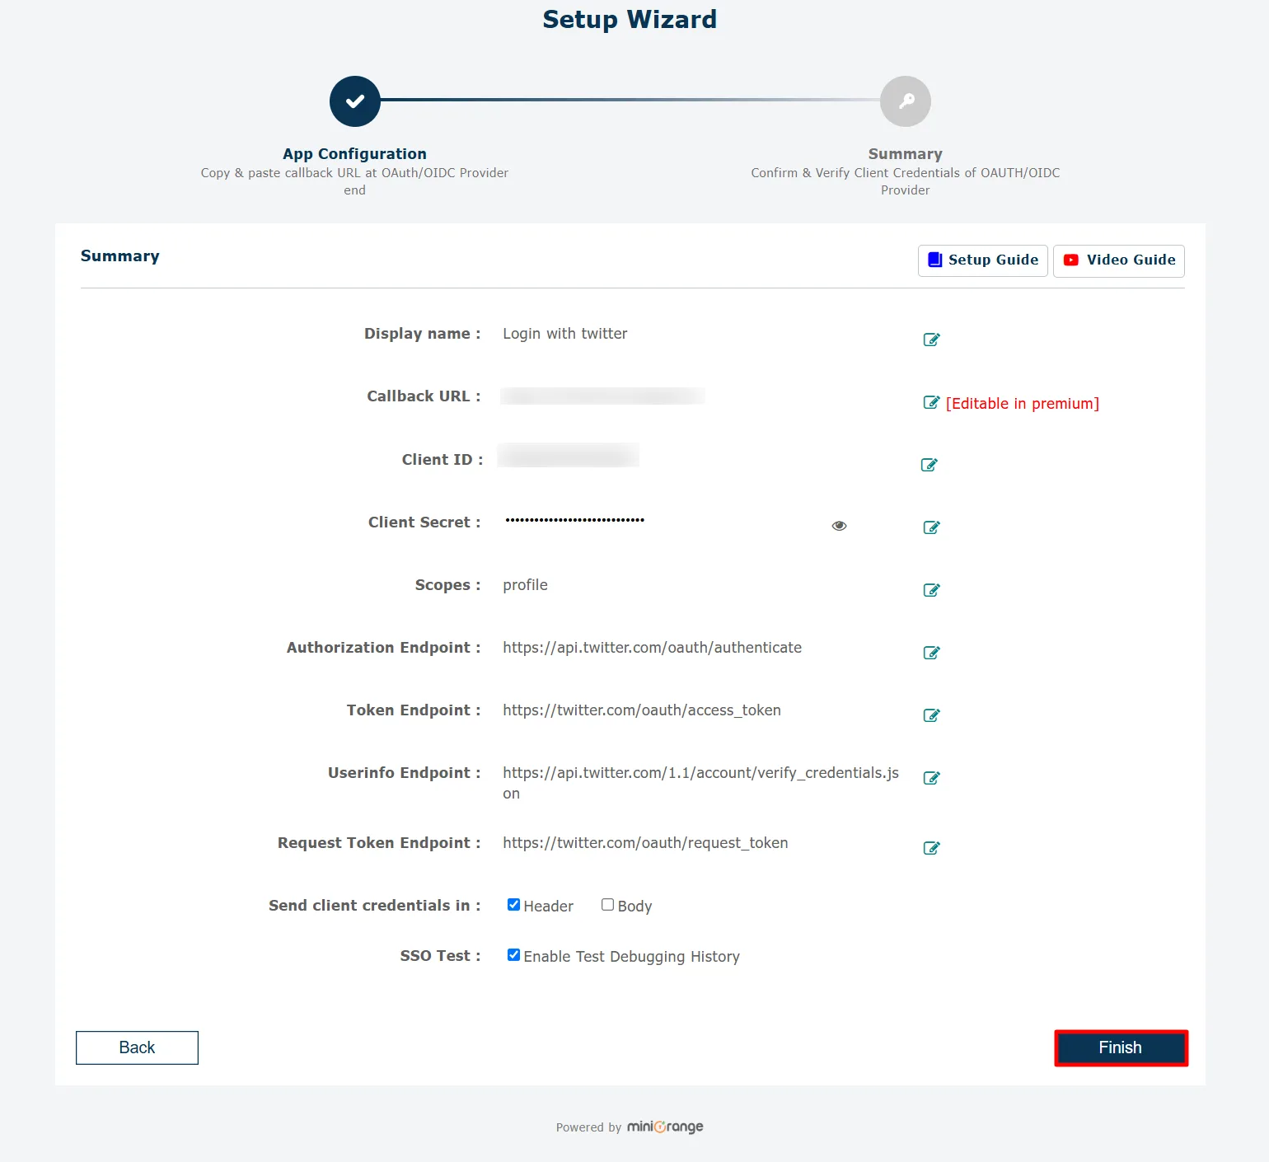The image size is (1269, 1162).
Task: Edit the Userinfo Endpoint URL
Action: point(931,778)
